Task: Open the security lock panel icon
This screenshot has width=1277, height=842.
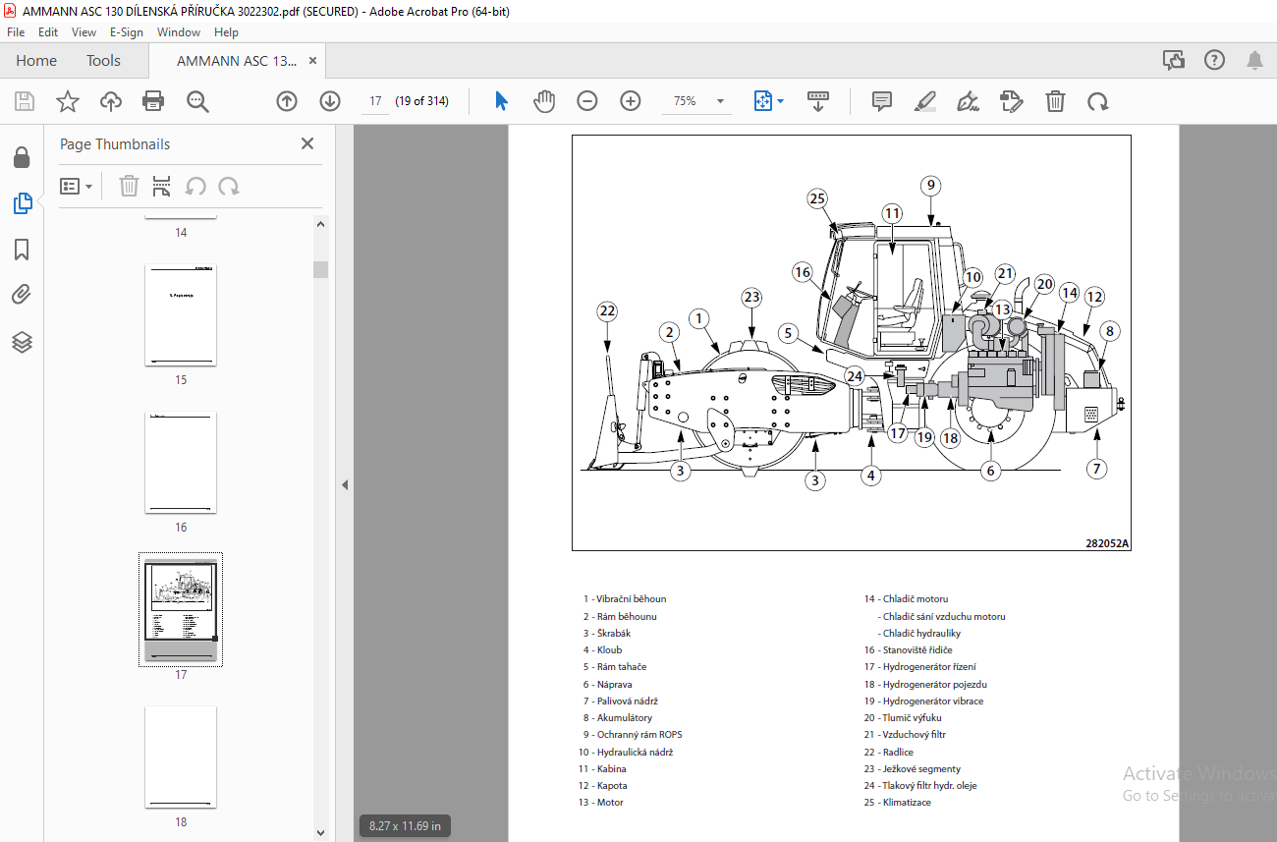Action: (22, 158)
